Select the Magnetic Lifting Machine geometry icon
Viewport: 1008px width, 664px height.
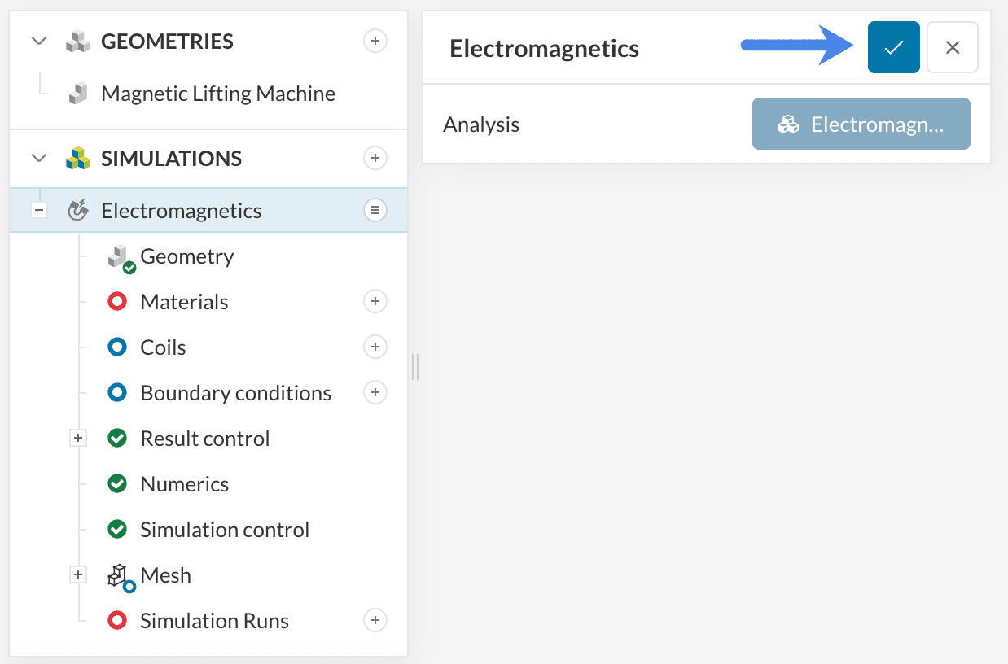point(77,92)
